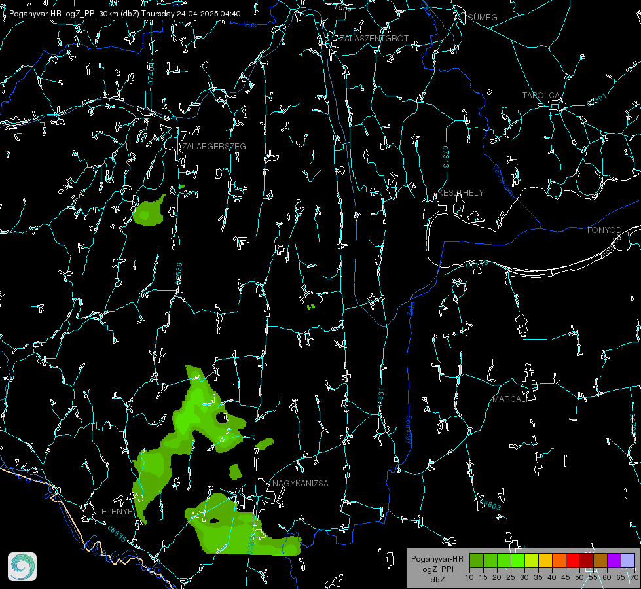Viewport: 641px width, 589px height.
Task: Click the Poganyvar-HR legend label
Action: coord(437,559)
